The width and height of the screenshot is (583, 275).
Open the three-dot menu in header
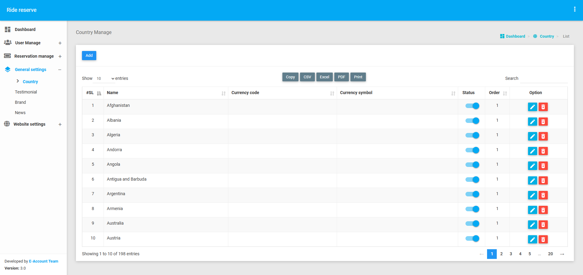(574, 9)
